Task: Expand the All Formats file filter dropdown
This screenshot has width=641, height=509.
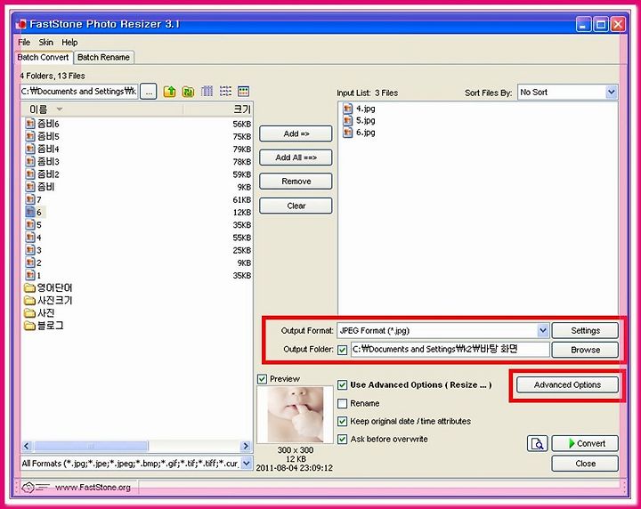Action: pyautogui.click(x=247, y=464)
